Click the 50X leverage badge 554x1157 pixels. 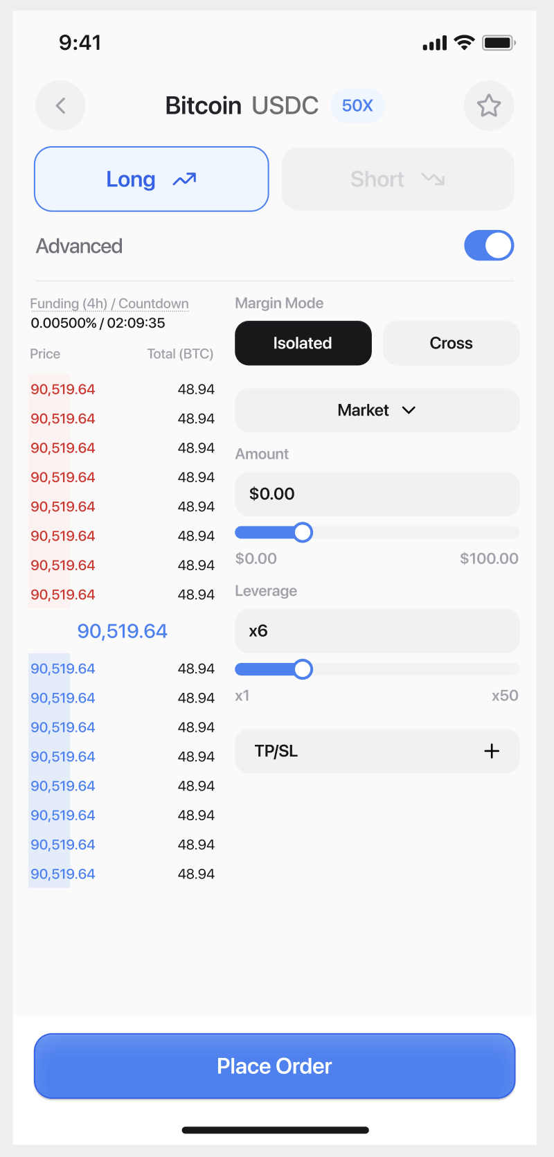pos(357,105)
